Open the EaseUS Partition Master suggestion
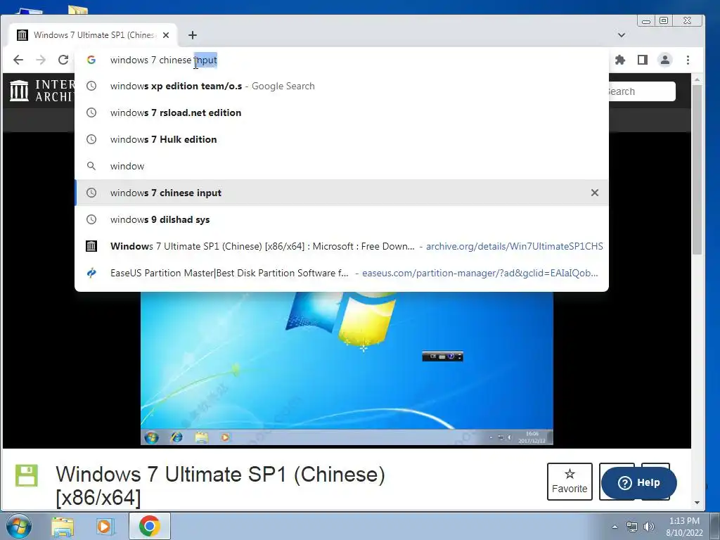Image resolution: width=720 pixels, height=540 pixels. coord(342,273)
